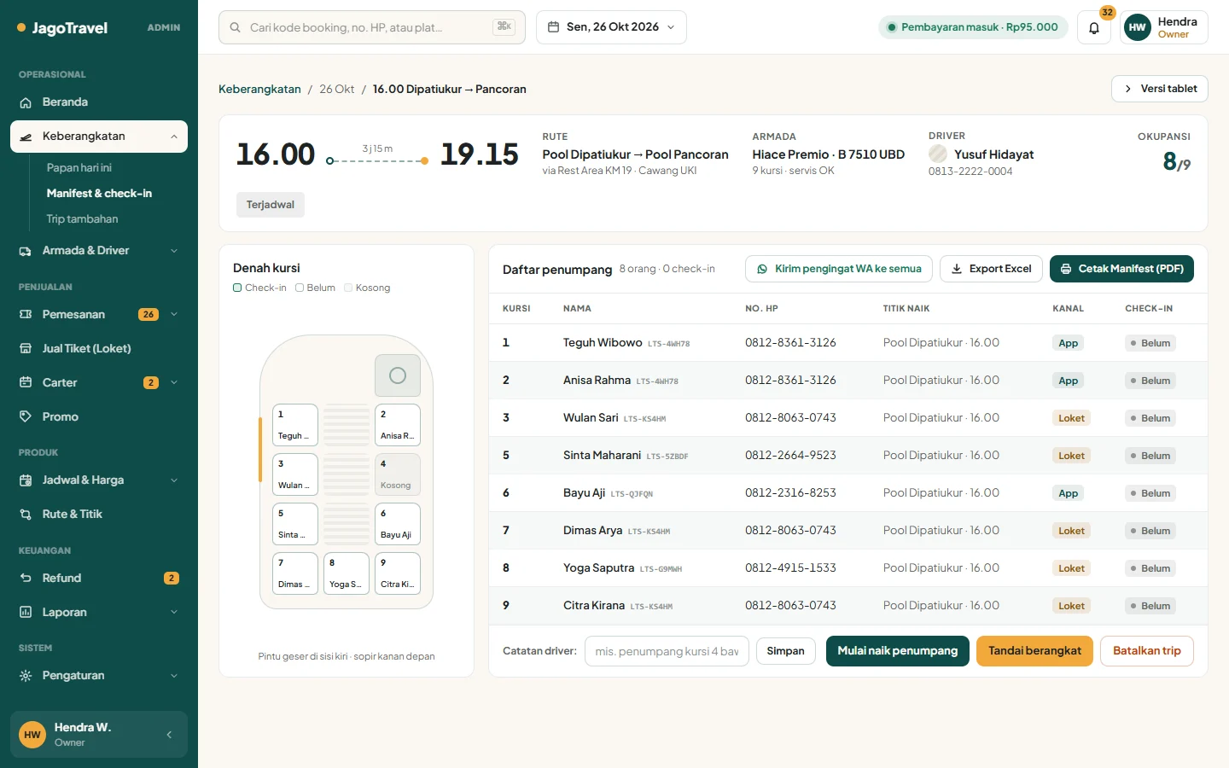The height and width of the screenshot is (768, 1229).
Task: Select empty seat 4 Kosong
Action: click(x=398, y=474)
